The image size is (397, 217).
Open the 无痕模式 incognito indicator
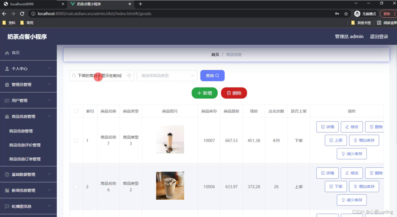click(x=365, y=14)
